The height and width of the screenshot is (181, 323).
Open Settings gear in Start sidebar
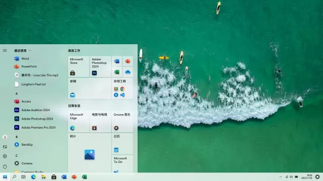[x=5, y=156]
